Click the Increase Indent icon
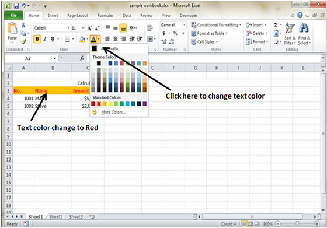The width and height of the screenshot is (327, 228). pyautogui.click(x=140, y=39)
